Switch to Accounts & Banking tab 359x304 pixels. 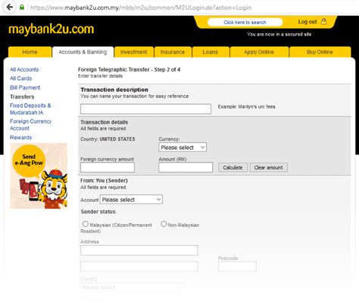pos(83,52)
